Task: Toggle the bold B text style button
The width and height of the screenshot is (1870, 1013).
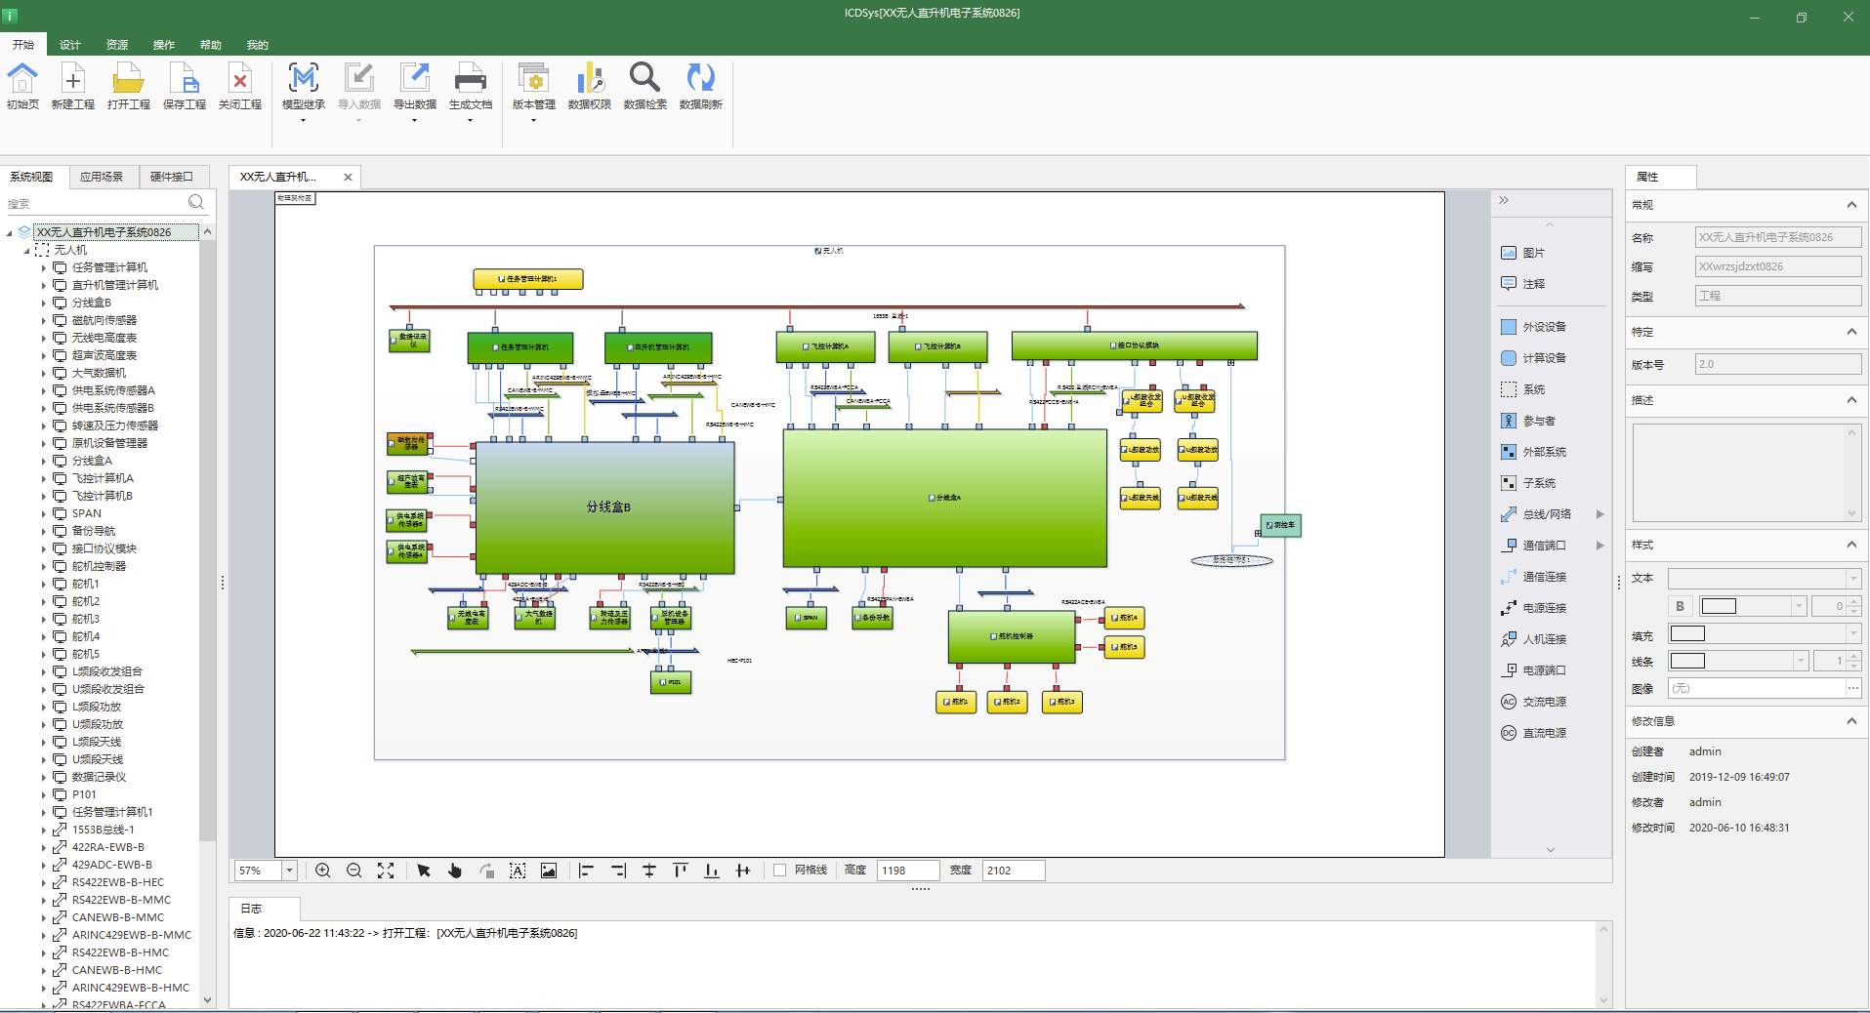Action: tap(1680, 606)
